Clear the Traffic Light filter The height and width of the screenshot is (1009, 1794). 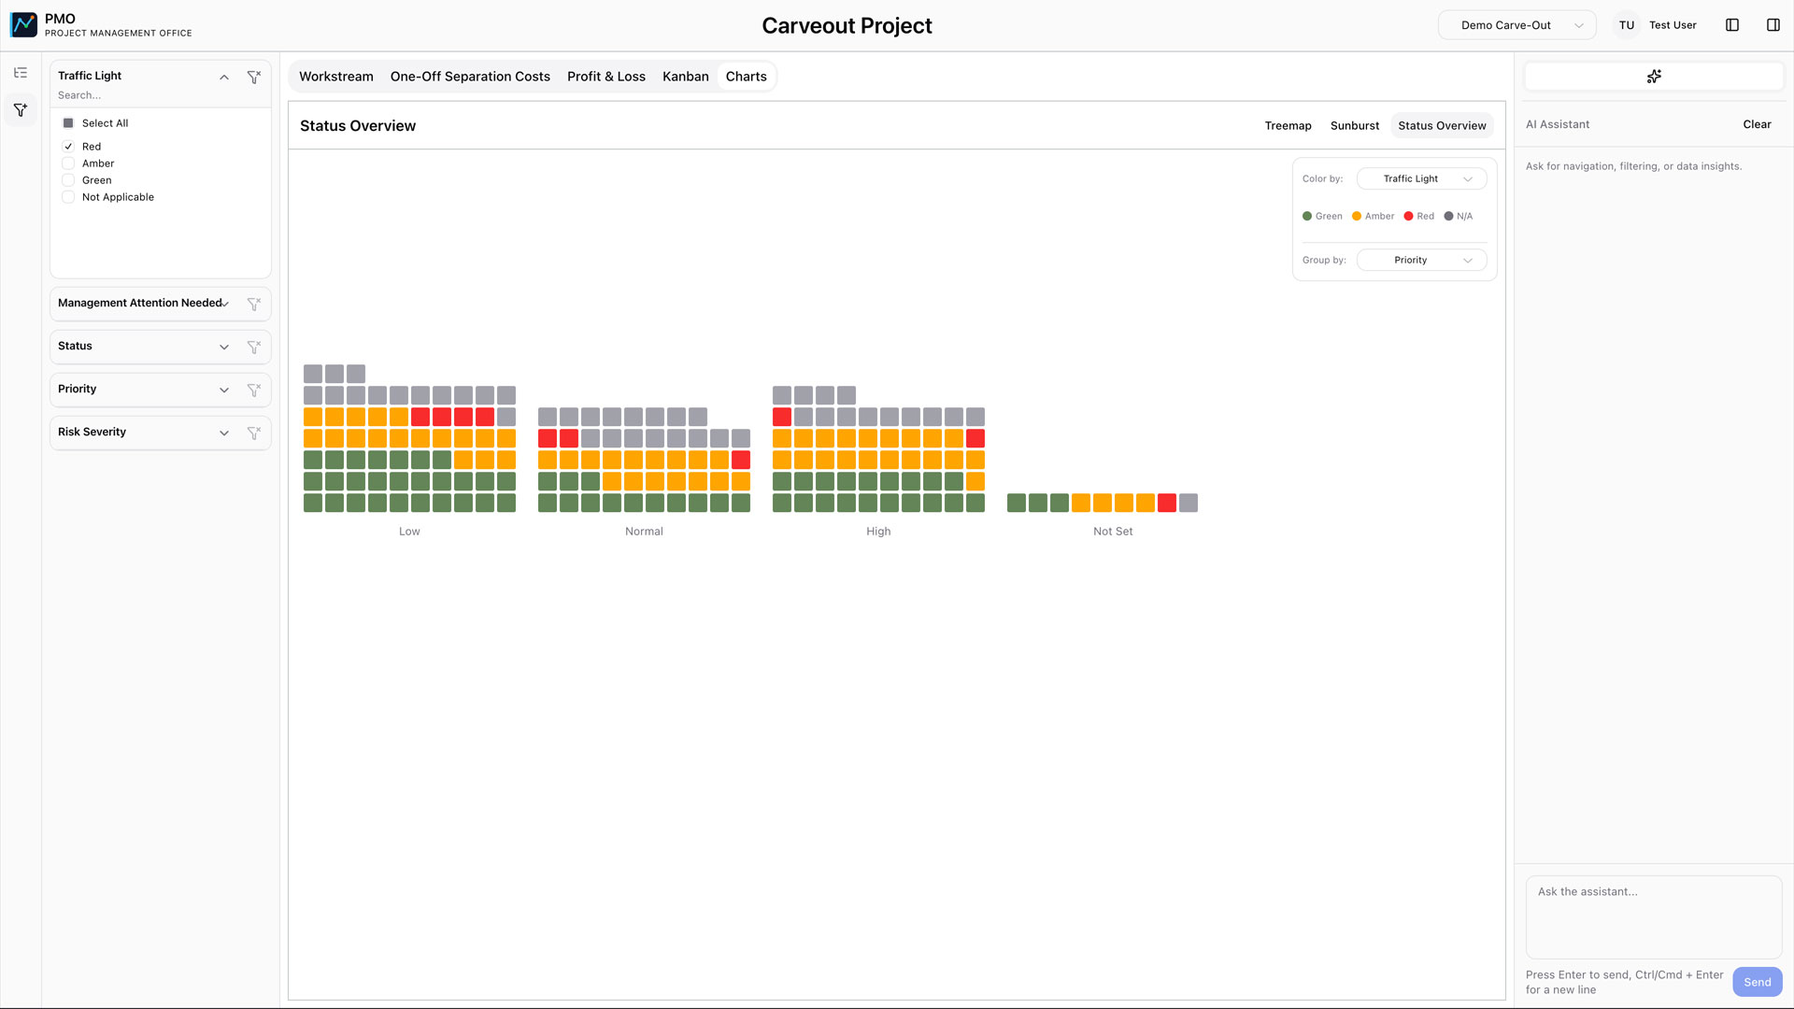point(253,77)
